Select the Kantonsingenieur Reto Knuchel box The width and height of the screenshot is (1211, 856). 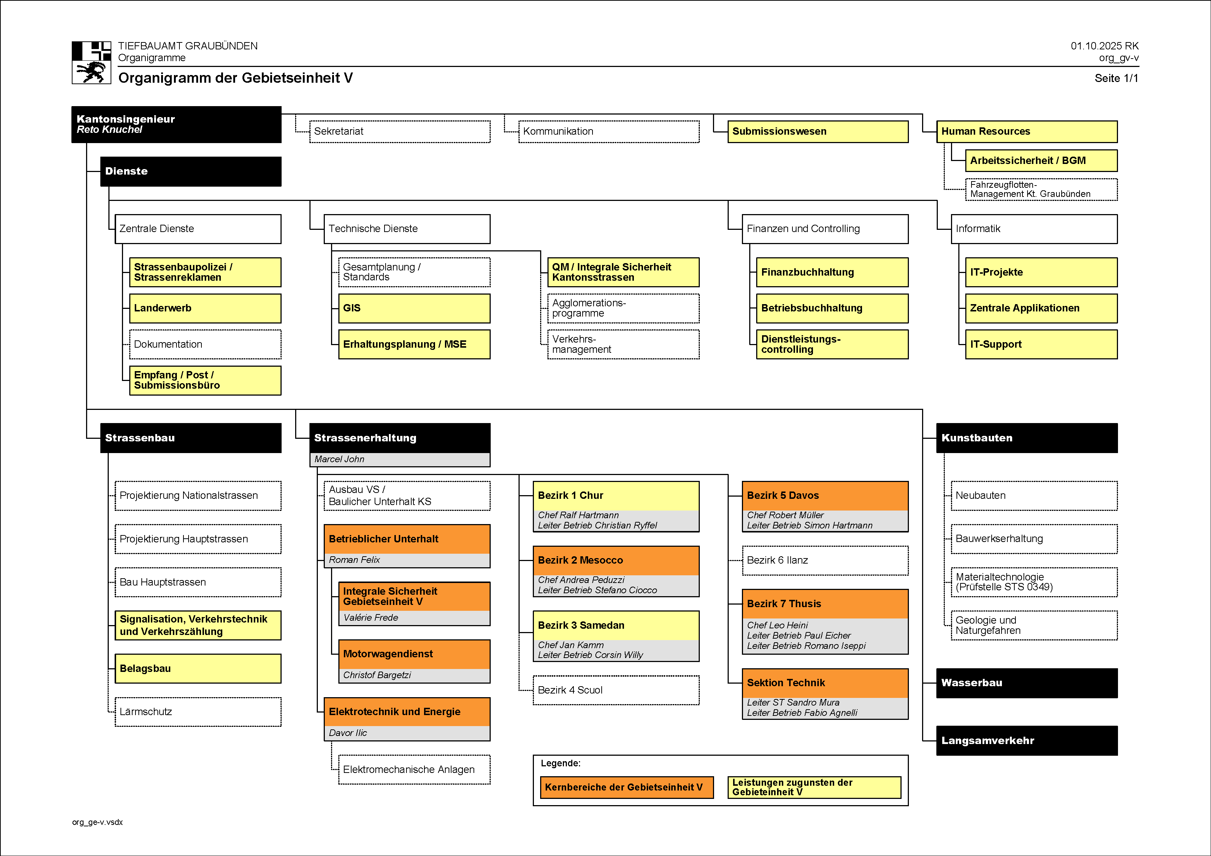point(176,124)
